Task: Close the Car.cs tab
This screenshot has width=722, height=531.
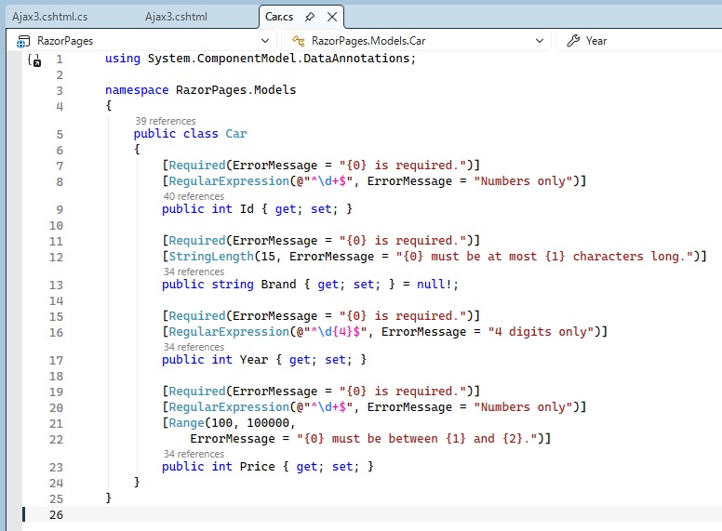Action: click(332, 17)
